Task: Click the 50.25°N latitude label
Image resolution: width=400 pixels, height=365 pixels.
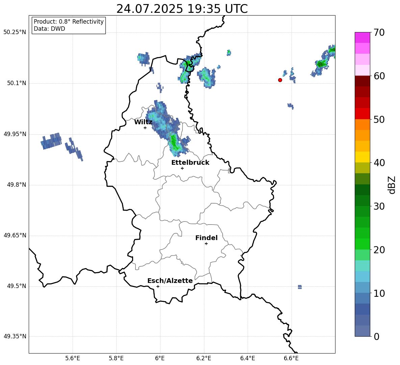Action: click(x=15, y=32)
